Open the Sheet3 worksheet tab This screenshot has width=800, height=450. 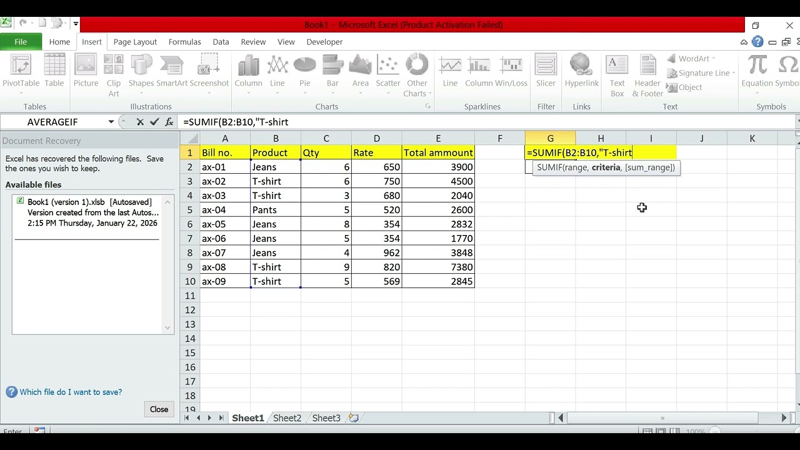[326, 418]
